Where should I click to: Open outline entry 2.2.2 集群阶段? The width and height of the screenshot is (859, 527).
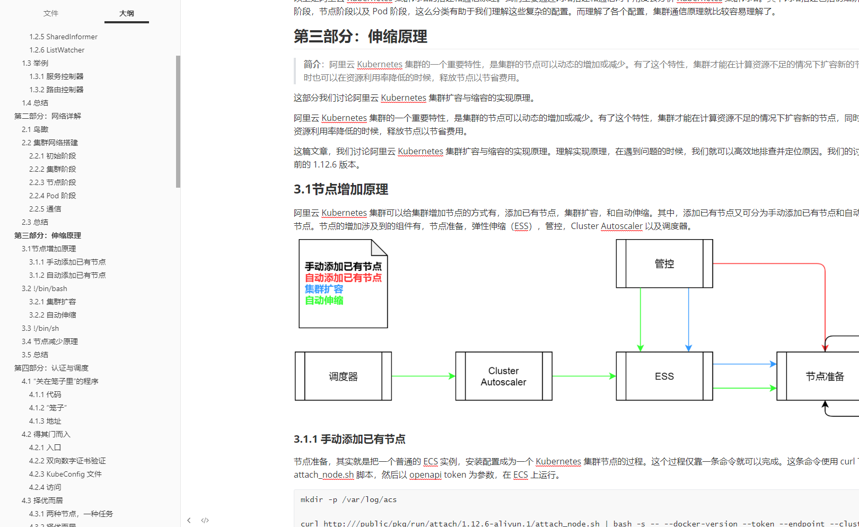(52, 169)
